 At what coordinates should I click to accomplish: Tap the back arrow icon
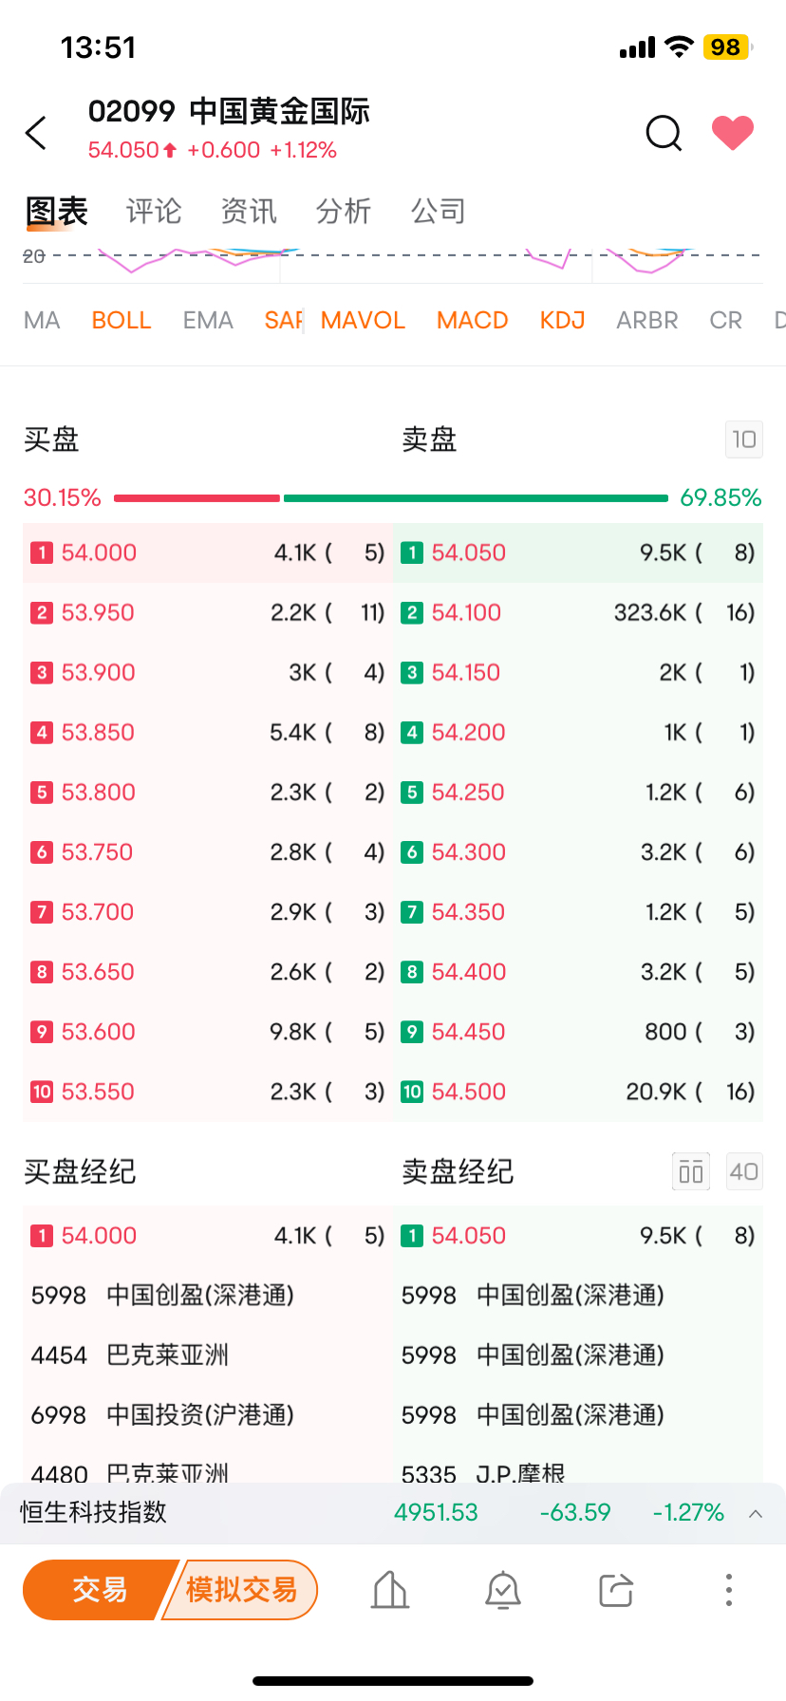[36, 134]
